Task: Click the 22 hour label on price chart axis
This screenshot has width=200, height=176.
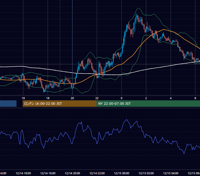Action: click(97, 98)
